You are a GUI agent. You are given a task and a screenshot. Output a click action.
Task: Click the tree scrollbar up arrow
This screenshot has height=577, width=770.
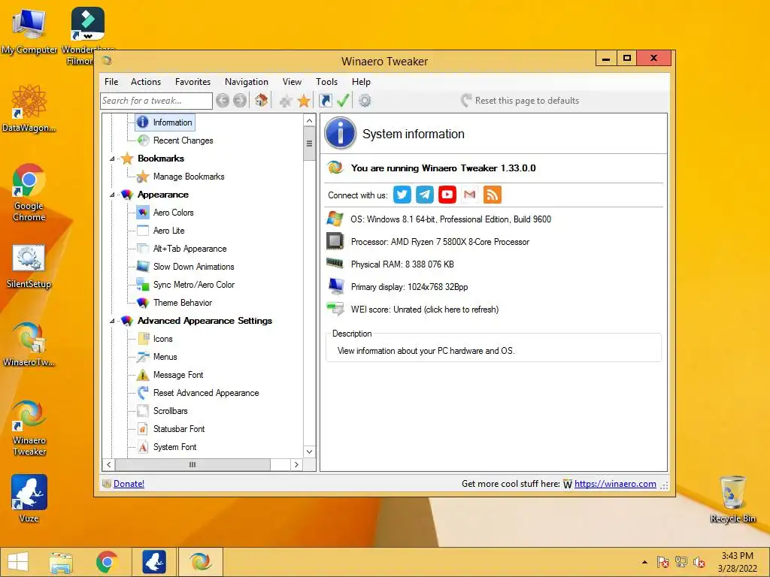309,121
